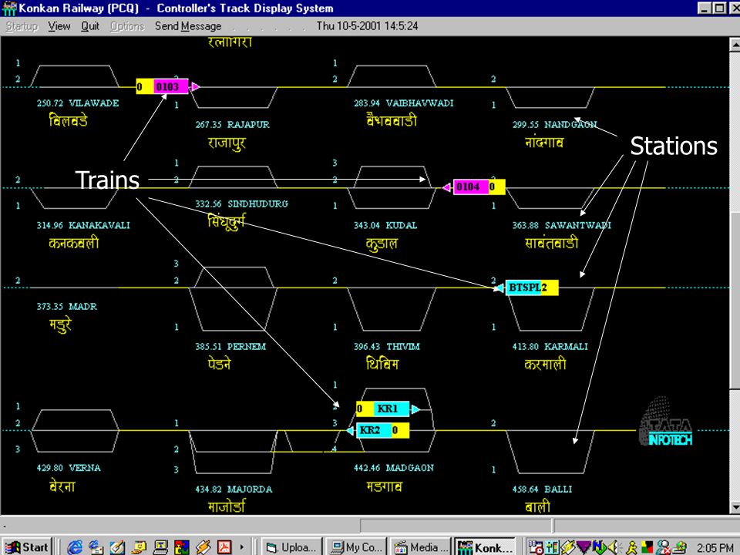Screen dimensions: 740x555
Task: Click the second quick launch icon beside Internet Explorer
Action: coord(96,547)
